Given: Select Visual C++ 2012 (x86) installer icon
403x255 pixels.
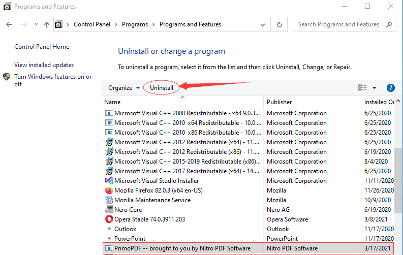Looking at the screenshot, I should (109, 152).
